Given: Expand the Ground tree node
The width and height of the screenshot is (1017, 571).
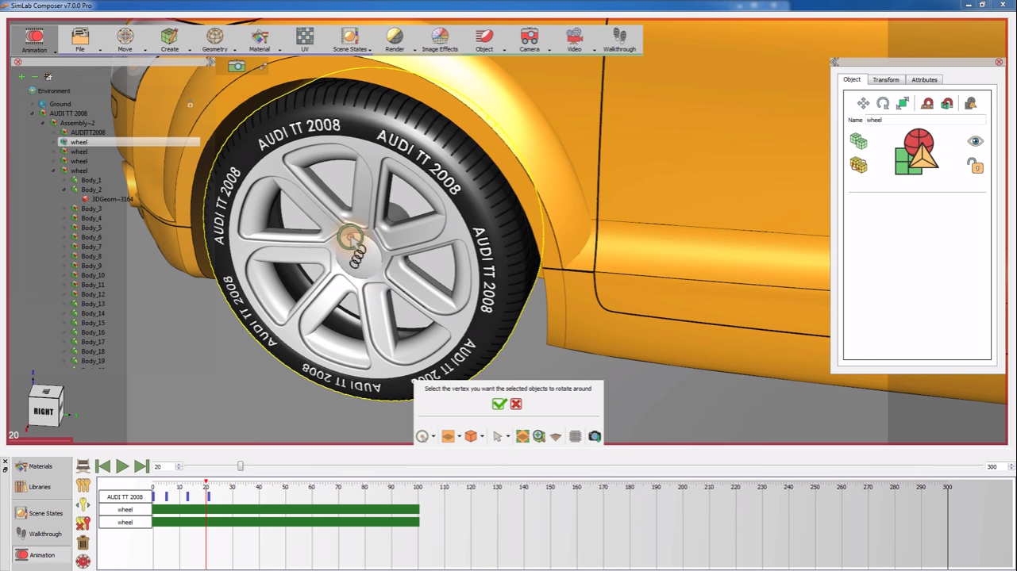Looking at the screenshot, I should (x=33, y=104).
